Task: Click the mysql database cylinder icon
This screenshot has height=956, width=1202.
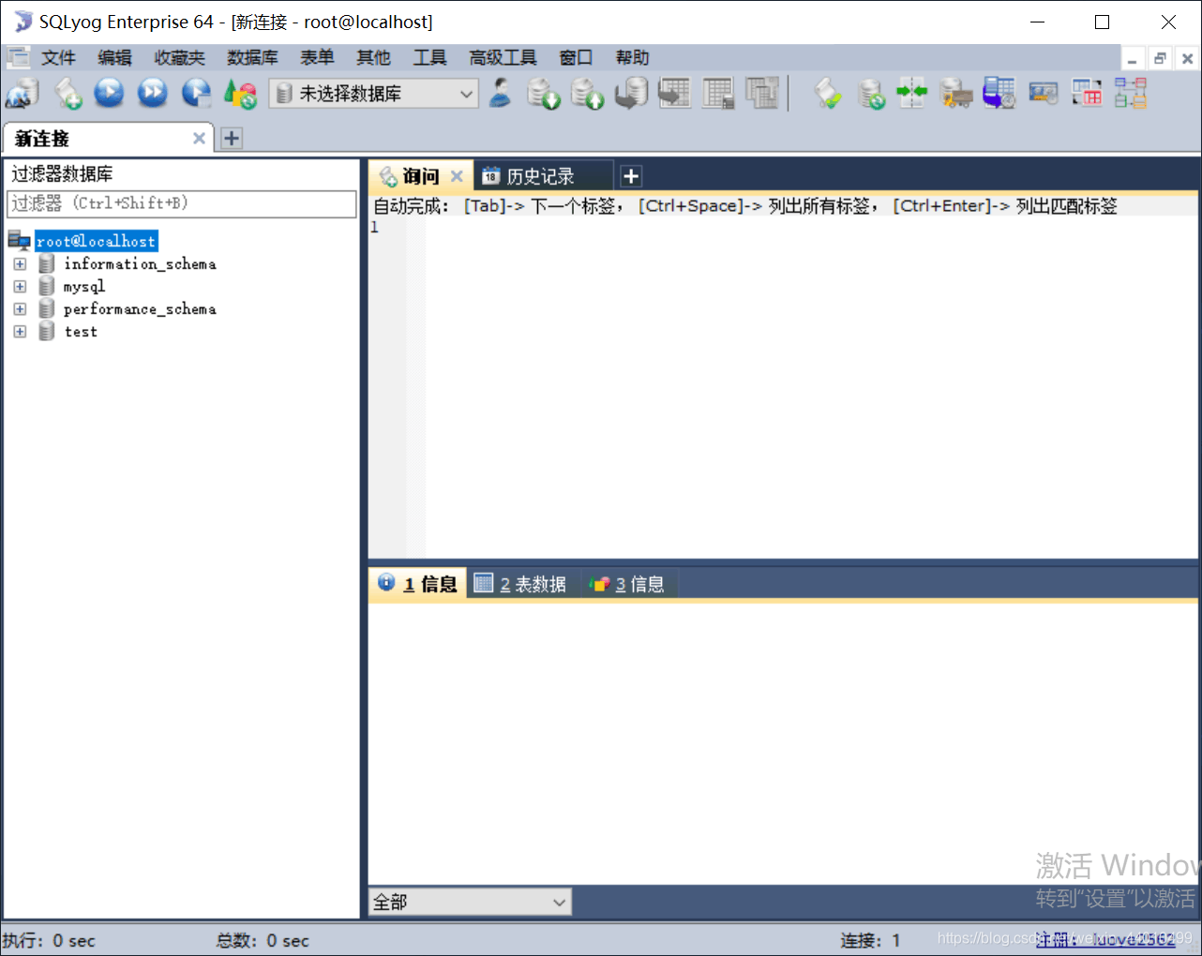Action: pos(47,286)
